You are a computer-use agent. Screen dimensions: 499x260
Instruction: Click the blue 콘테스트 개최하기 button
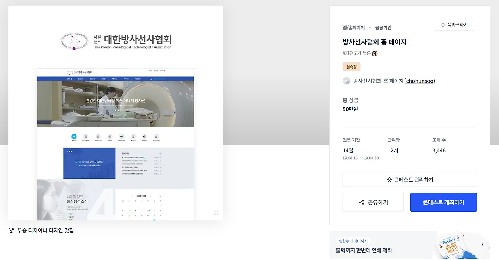(443, 202)
